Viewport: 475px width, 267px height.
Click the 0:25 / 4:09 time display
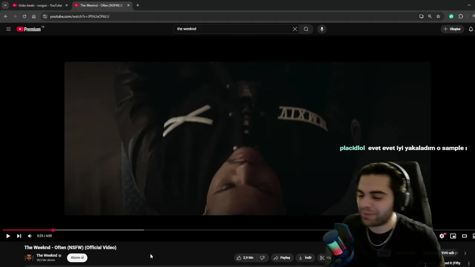click(x=44, y=236)
